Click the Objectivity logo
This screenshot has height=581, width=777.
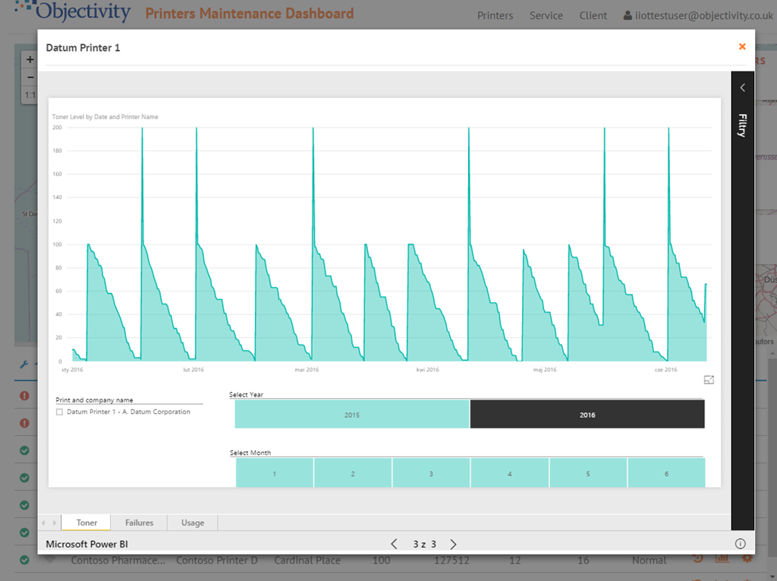[x=73, y=11]
